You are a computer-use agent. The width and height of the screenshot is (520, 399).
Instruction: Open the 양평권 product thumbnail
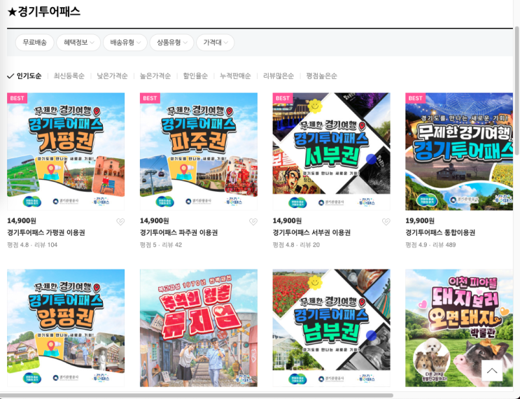pos(66,328)
